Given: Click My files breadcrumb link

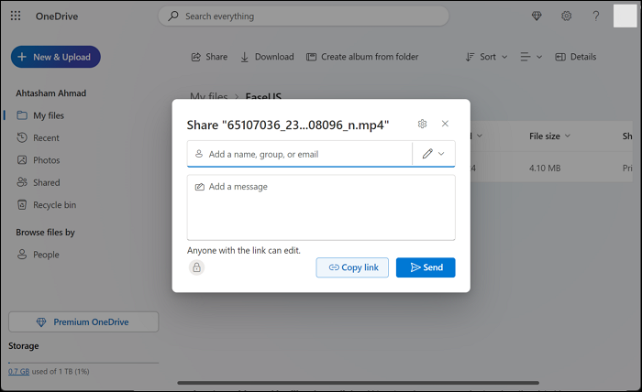Looking at the screenshot, I should point(209,97).
